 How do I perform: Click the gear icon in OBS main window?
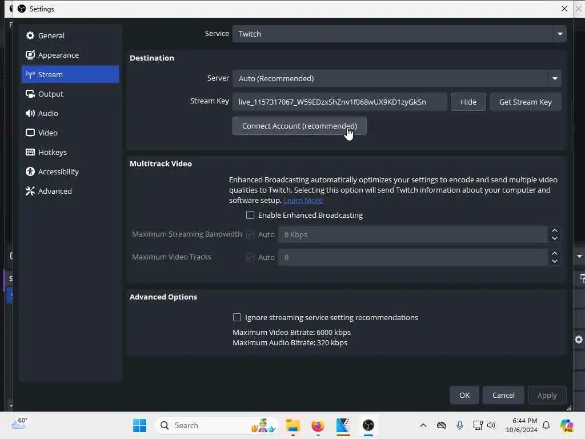click(579, 340)
